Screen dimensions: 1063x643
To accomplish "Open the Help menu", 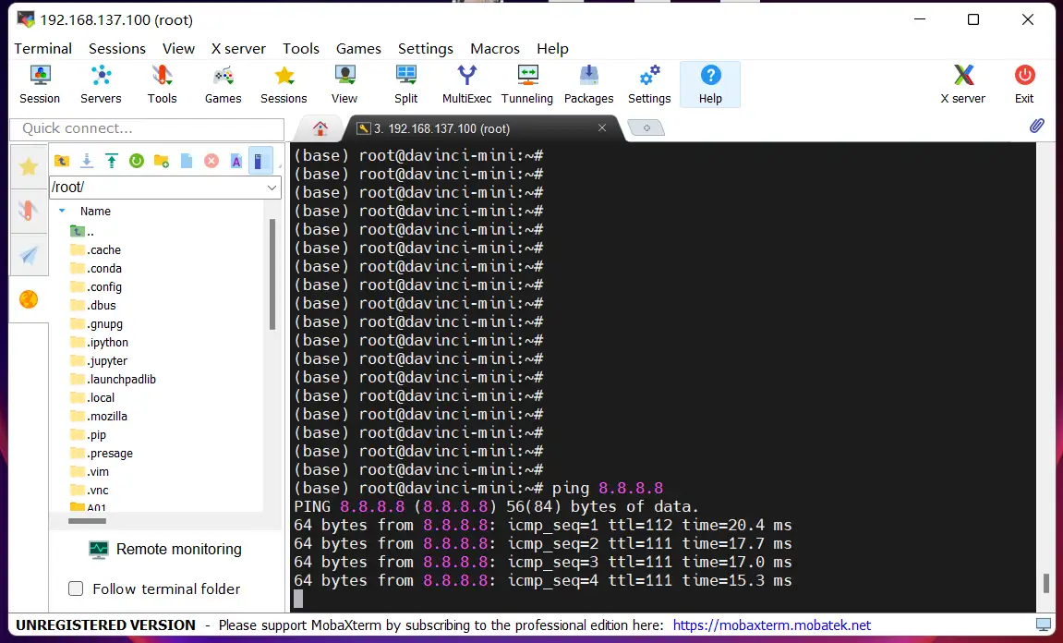I will [x=552, y=49].
